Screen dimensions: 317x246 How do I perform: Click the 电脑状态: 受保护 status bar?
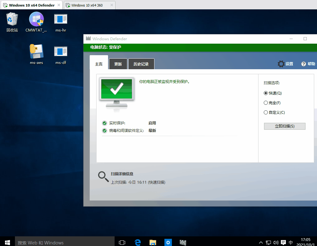pyautogui.click(x=200, y=47)
